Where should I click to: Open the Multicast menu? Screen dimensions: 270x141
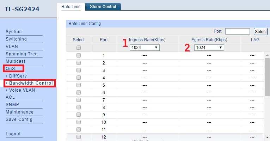16,61
